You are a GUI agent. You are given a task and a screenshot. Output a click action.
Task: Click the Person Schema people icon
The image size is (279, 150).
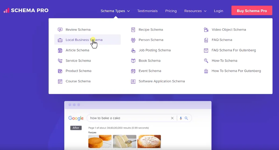pyautogui.click(x=133, y=40)
